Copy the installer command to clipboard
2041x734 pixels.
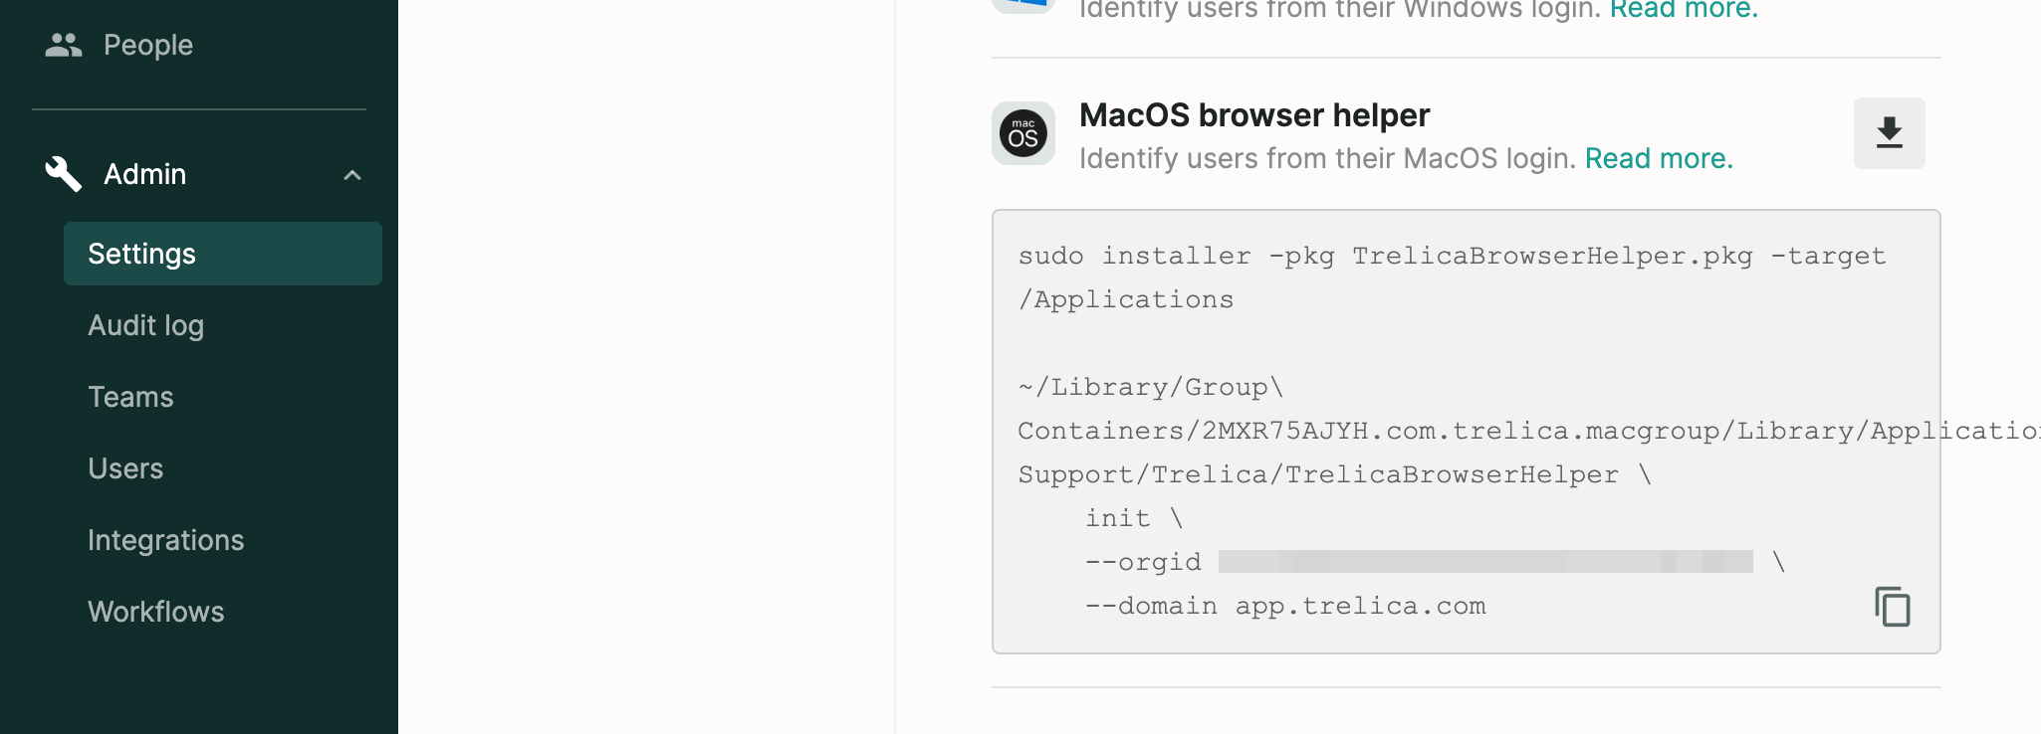[x=1892, y=607]
